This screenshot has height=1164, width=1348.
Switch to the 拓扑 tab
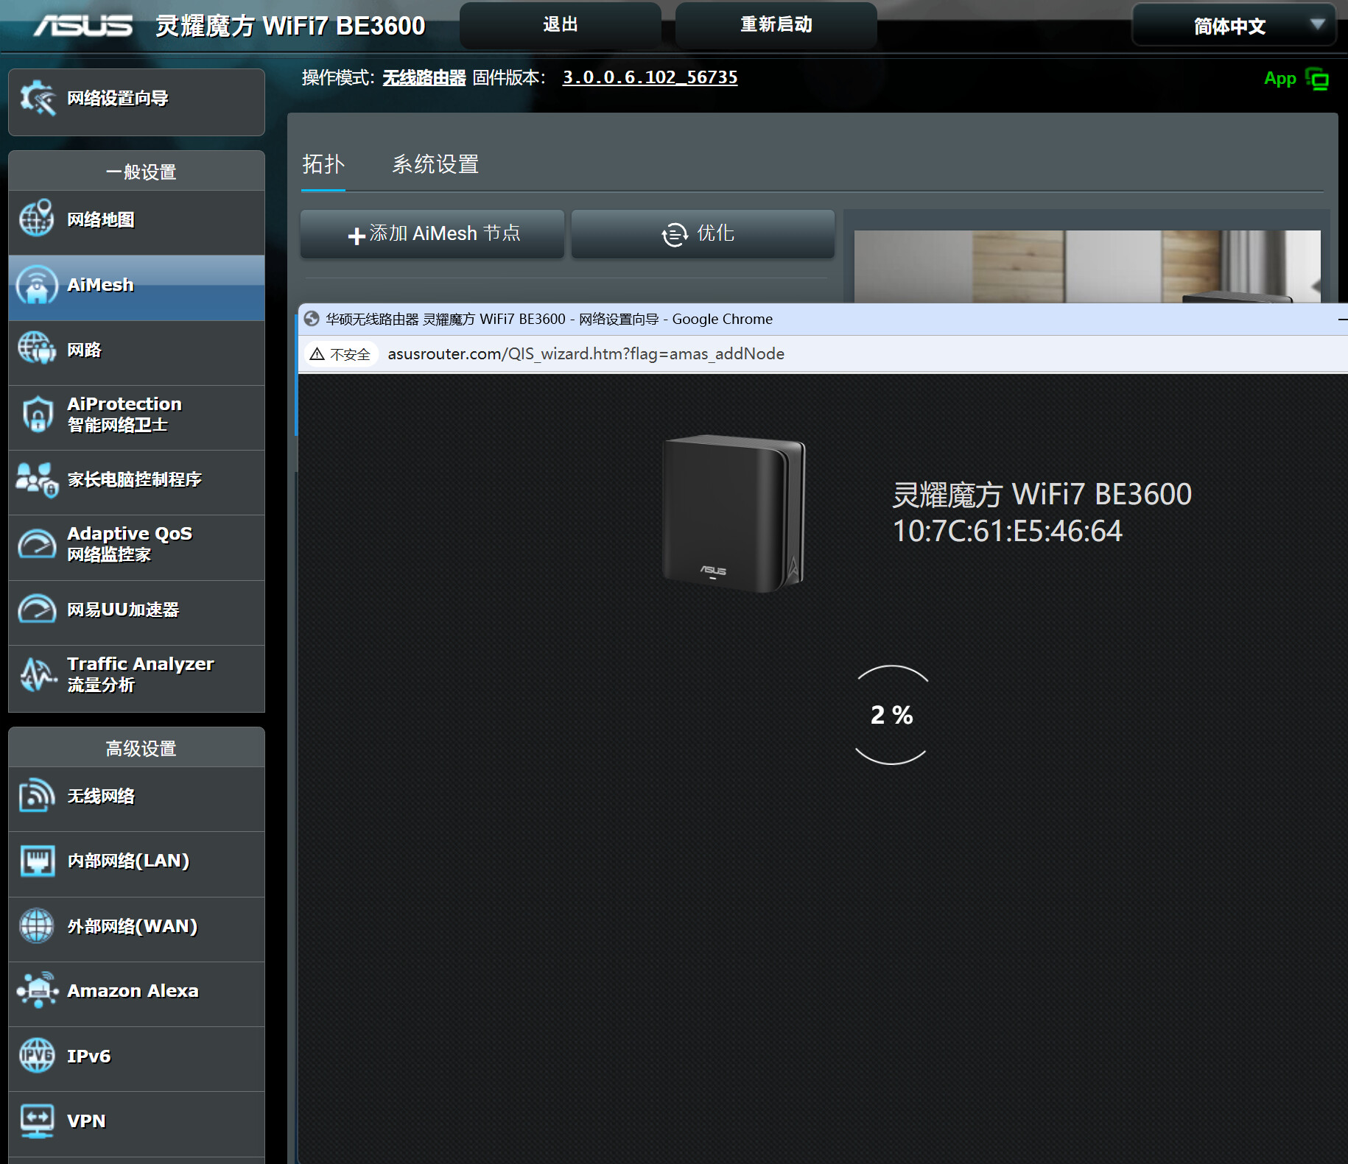(323, 164)
